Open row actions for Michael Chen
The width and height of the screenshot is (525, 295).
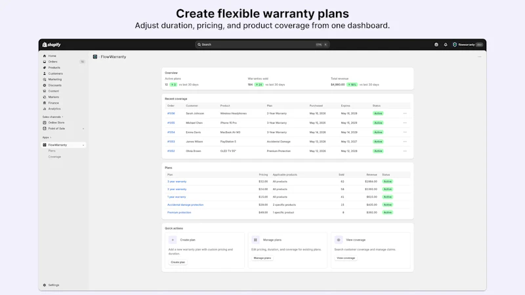[405, 123]
